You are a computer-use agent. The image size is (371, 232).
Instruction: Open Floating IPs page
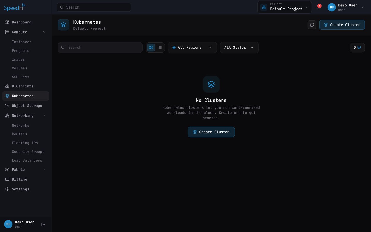click(x=26, y=143)
